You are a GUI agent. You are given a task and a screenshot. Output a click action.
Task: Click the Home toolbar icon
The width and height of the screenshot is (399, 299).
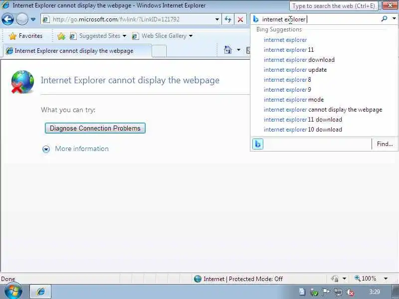click(x=228, y=50)
